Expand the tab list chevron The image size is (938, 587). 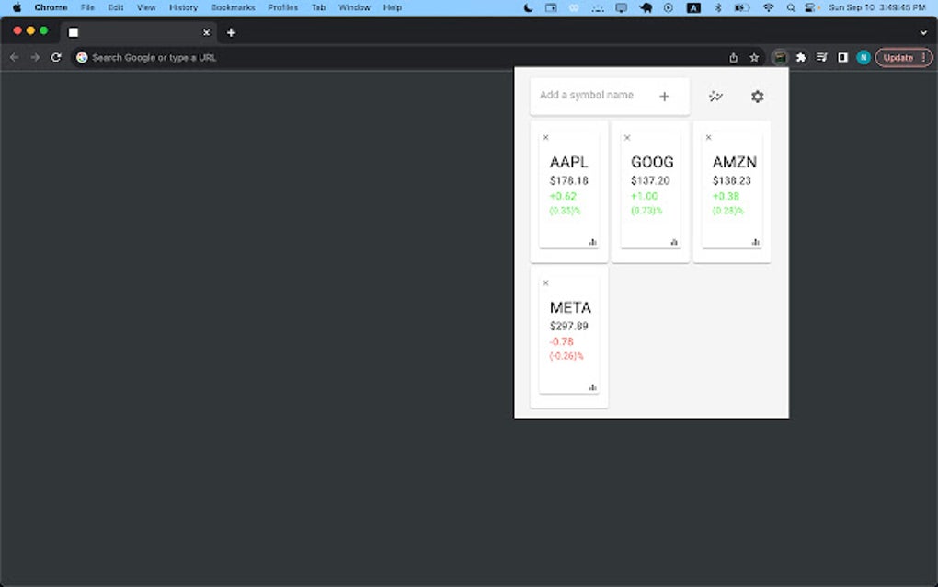[923, 32]
